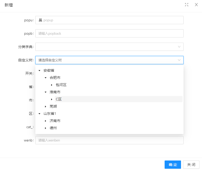This screenshot has height=170, width=202.
Task: Expand the 济南市 node arrow
Action: [x=46, y=121]
